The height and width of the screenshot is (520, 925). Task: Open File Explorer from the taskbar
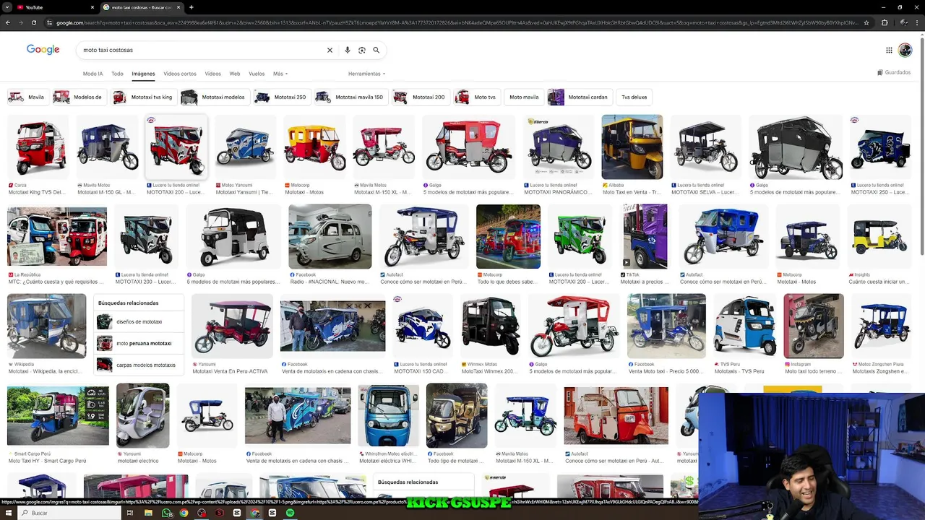(x=148, y=513)
